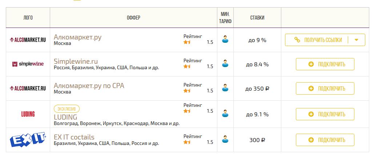This screenshot has width=374, height=158.
Task: Open the Алкомаркет.ру offer link
Action: pyautogui.click(x=77, y=37)
